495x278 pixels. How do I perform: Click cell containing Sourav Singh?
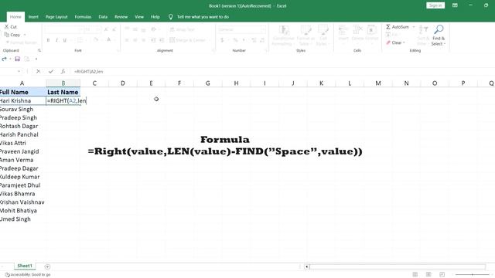(22, 109)
